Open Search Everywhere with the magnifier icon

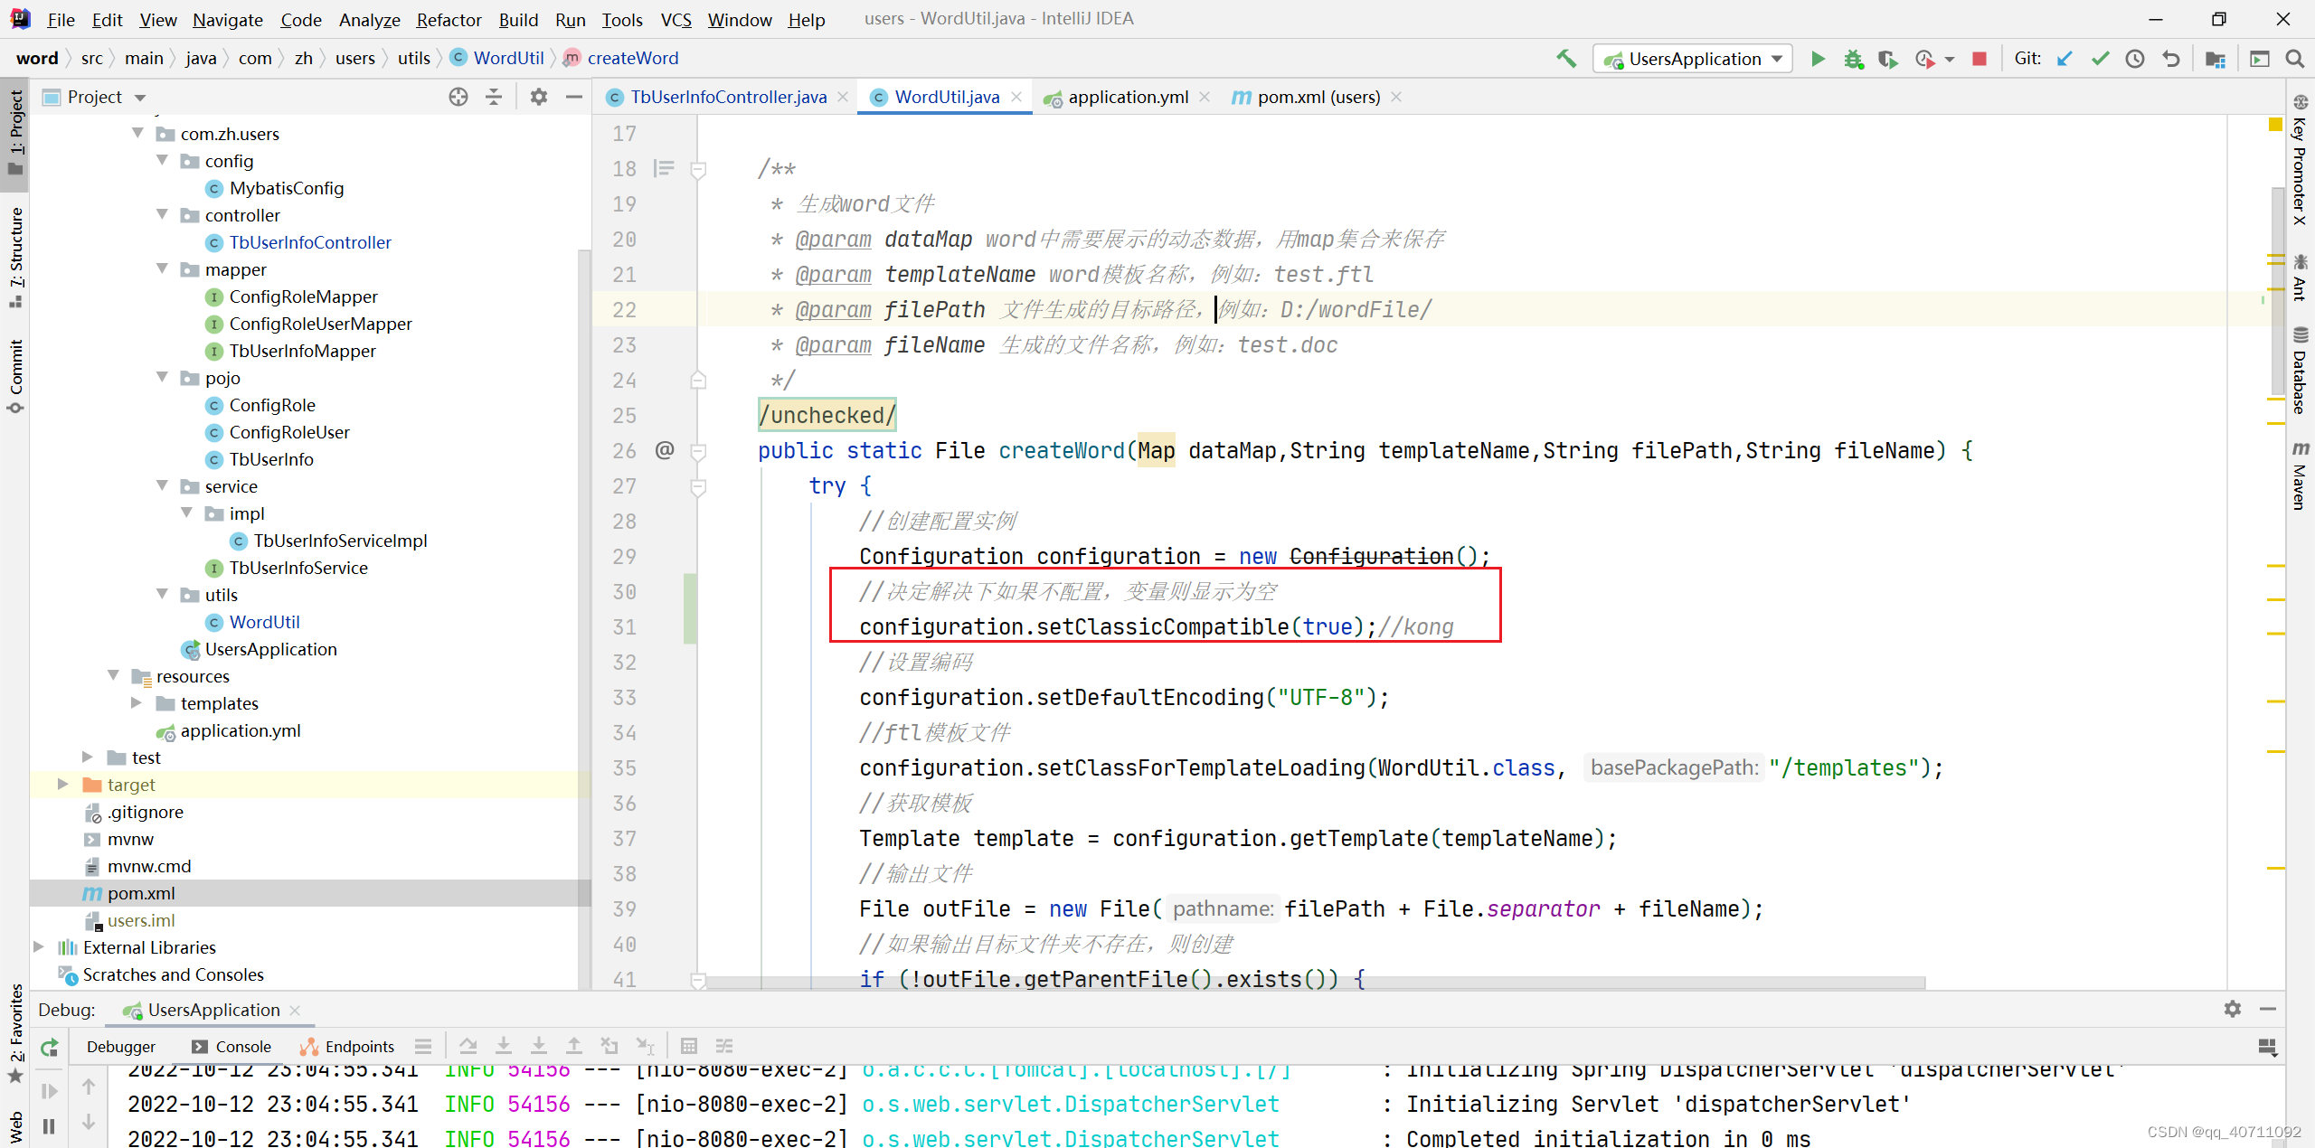2296,58
